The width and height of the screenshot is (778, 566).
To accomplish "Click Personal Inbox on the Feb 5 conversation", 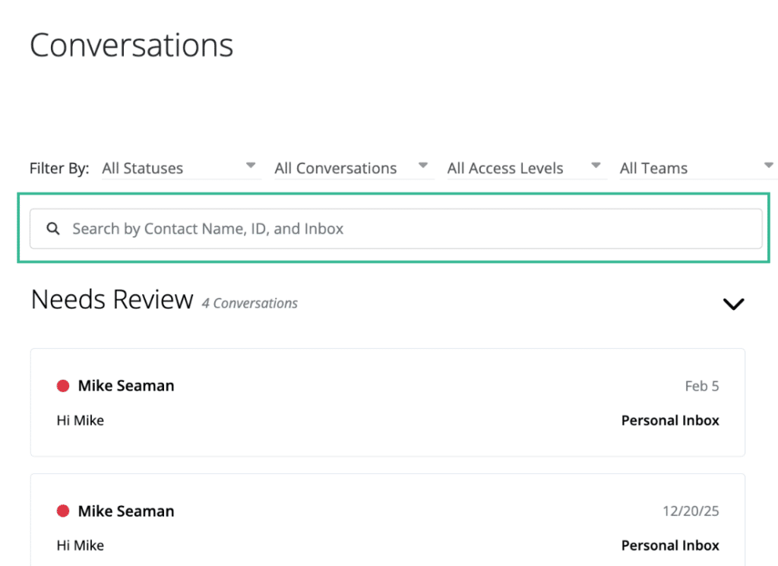I will (669, 420).
